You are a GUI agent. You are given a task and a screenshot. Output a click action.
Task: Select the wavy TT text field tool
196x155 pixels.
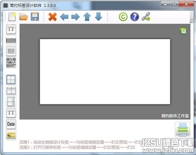pyautogui.click(x=11, y=29)
